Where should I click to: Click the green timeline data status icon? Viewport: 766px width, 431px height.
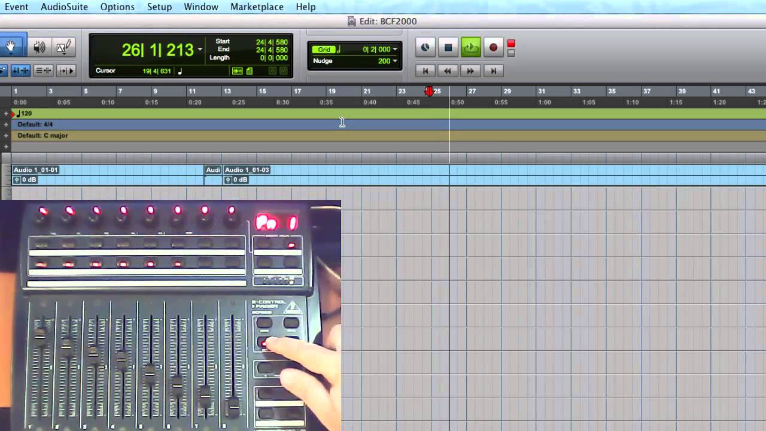pos(237,71)
